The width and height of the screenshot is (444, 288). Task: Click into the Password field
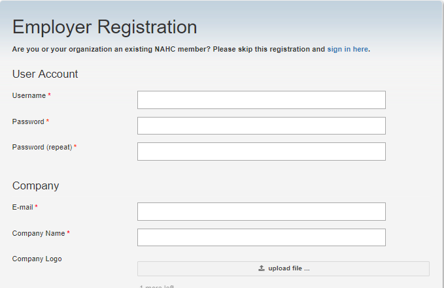tap(261, 125)
